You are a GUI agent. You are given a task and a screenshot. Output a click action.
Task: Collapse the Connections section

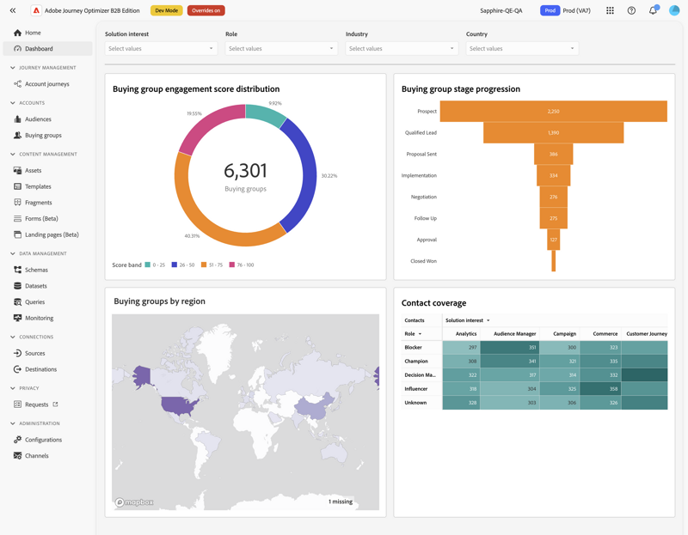(13, 337)
